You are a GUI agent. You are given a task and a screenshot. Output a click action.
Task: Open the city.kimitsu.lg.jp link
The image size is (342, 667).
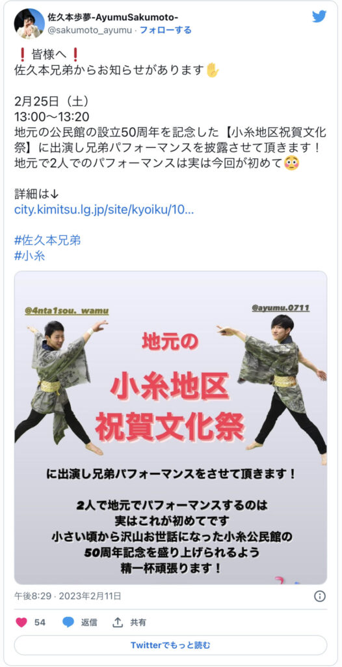(x=104, y=210)
